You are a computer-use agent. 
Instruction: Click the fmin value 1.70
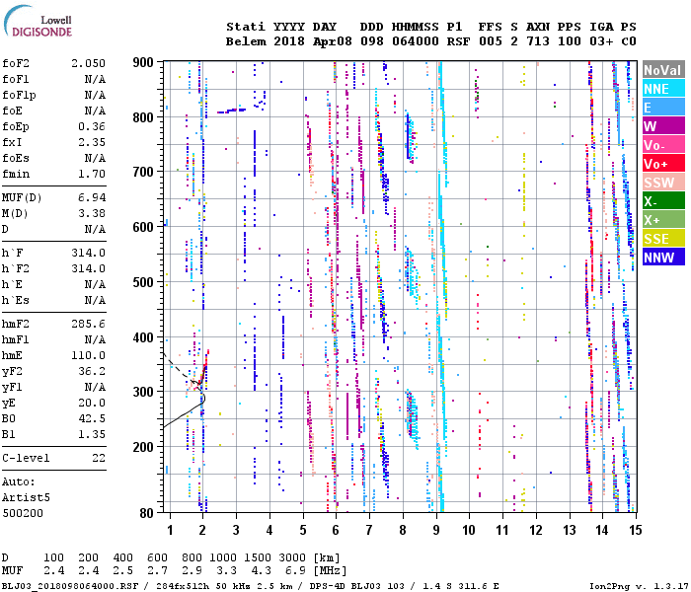(x=92, y=174)
